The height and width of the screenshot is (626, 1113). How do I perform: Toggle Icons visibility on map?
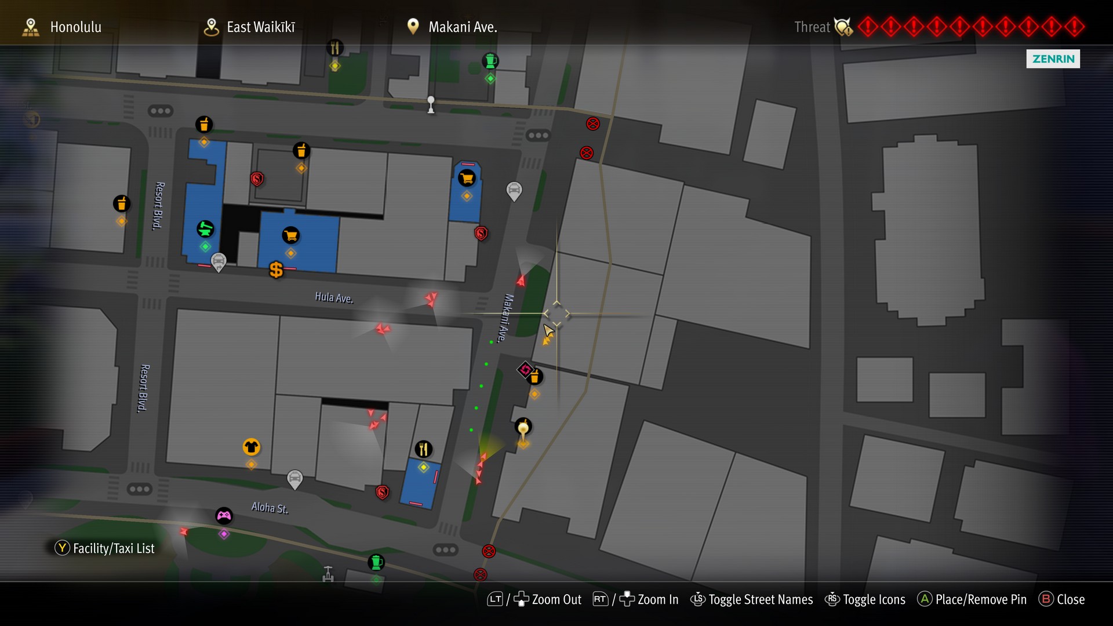[865, 599]
